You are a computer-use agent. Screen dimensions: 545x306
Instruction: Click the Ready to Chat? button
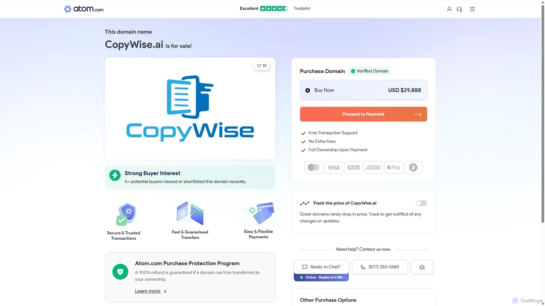tap(321, 267)
